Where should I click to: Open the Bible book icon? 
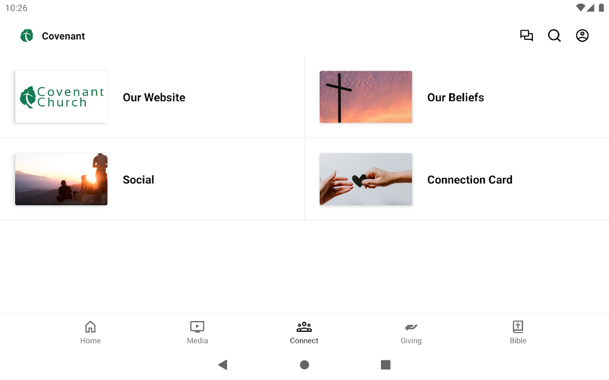coord(518,327)
